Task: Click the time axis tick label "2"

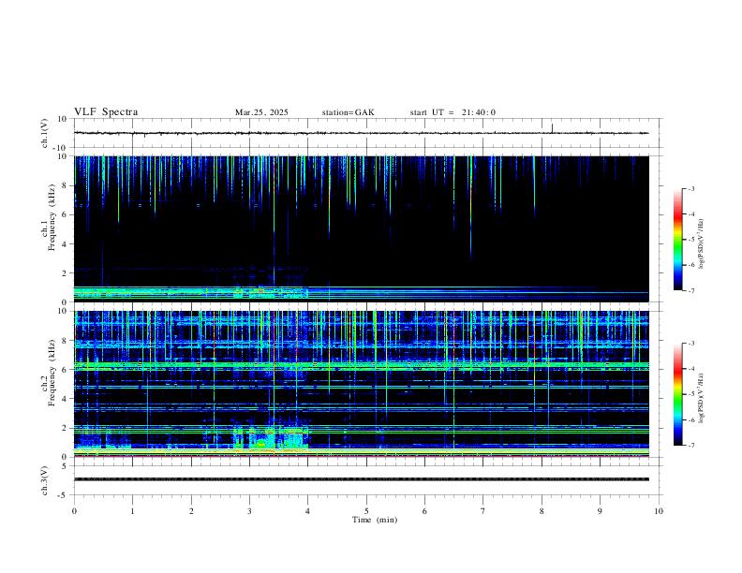Action: [191, 511]
